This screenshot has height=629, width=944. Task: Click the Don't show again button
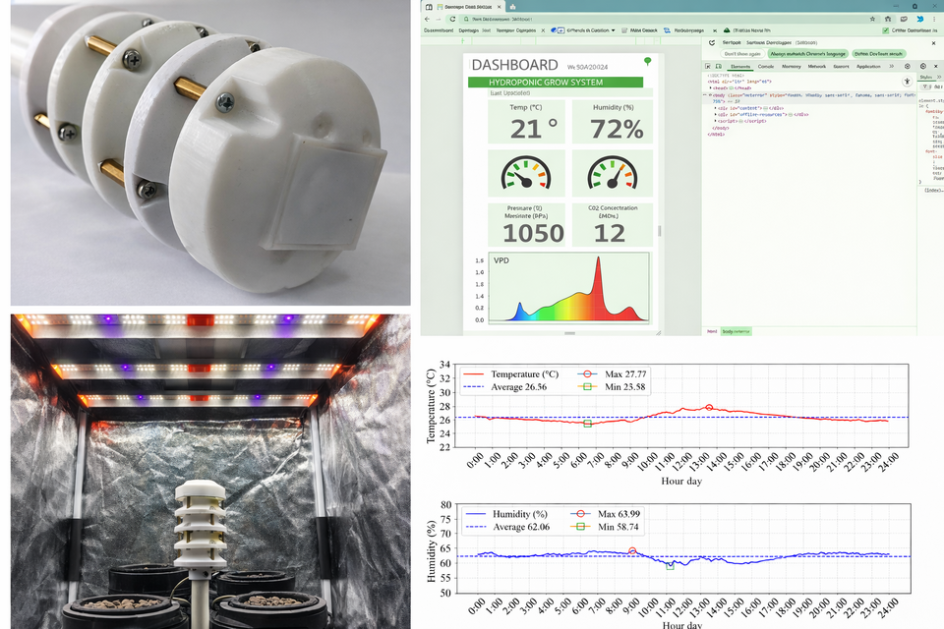tap(742, 54)
